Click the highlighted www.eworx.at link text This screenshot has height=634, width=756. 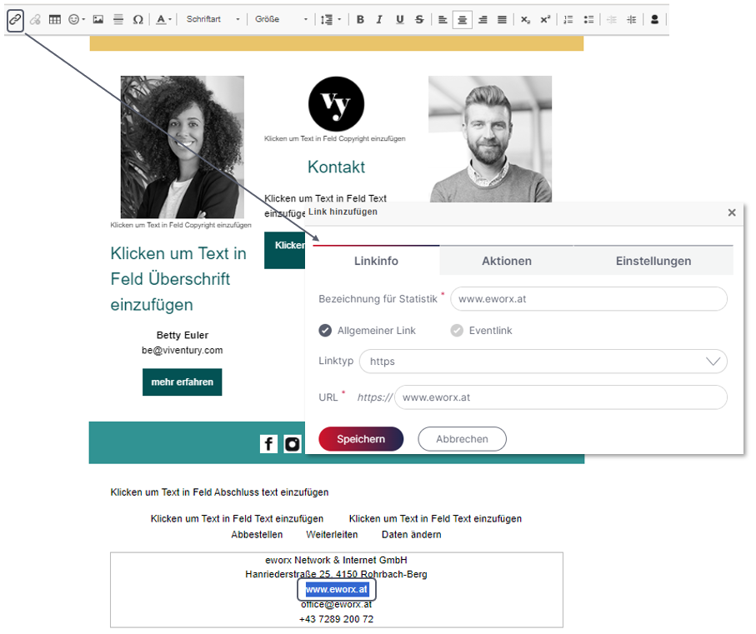[337, 589]
